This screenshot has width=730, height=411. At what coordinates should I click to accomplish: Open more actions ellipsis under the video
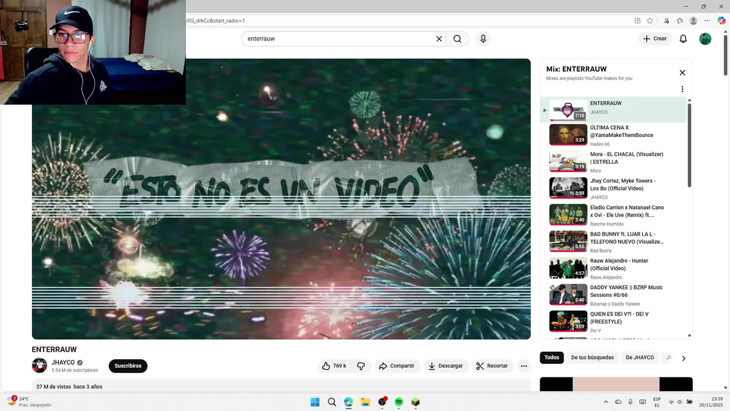tap(524, 366)
